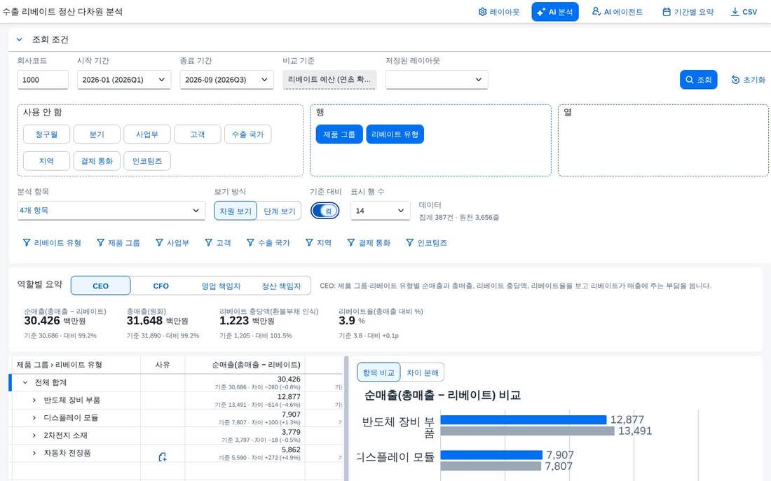
Task: Select the CEO role tab
Action: click(101, 286)
